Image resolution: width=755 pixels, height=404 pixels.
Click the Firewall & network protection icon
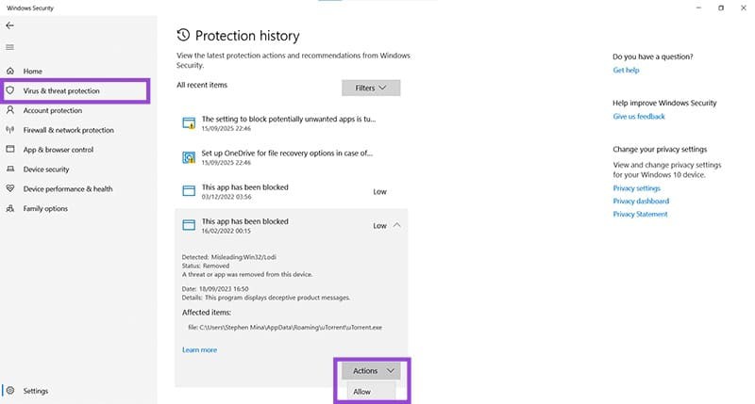pyautogui.click(x=10, y=130)
